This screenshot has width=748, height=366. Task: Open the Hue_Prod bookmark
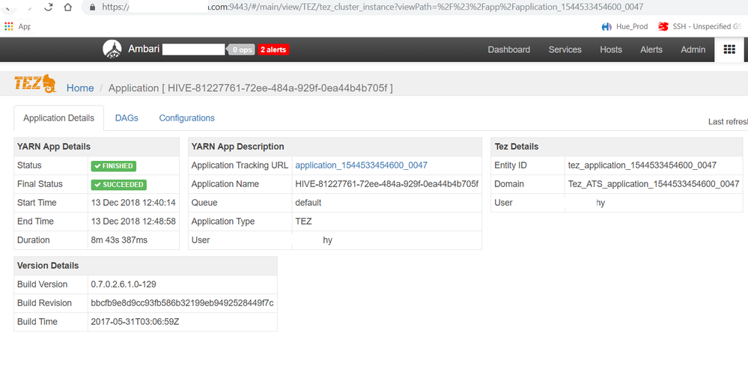624,27
